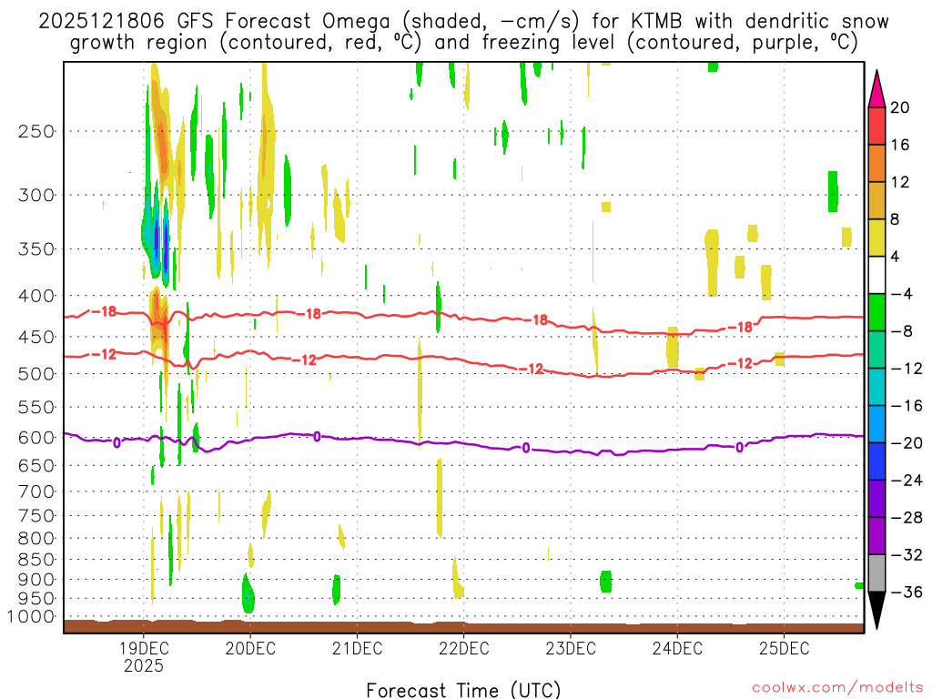Click the 900 pressure level label
Image resolution: width=932 pixels, height=699 pixels.
tap(36, 580)
